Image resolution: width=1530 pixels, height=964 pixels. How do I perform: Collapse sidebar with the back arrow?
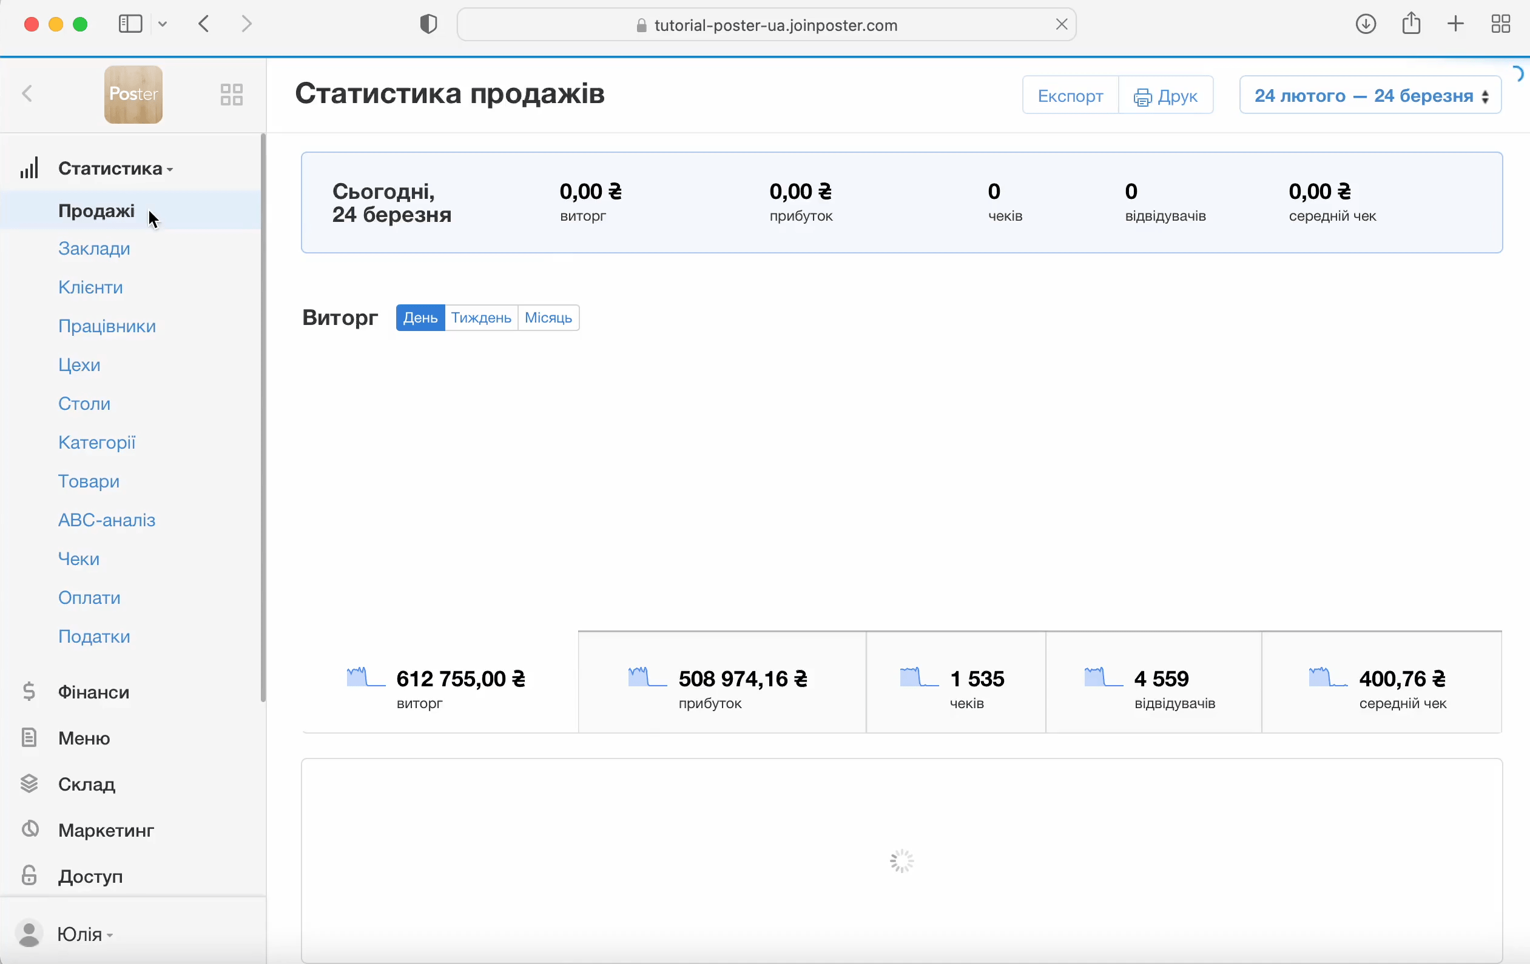(x=27, y=94)
